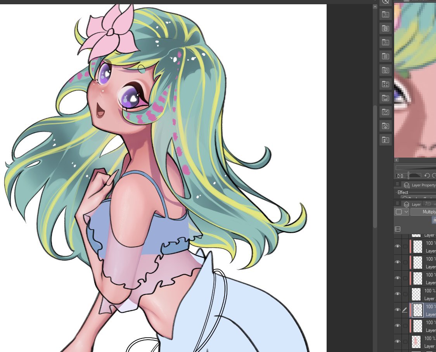The image size is (436, 352).
Task: Hide the currently selected editing layer
Action: click(x=398, y=310)
